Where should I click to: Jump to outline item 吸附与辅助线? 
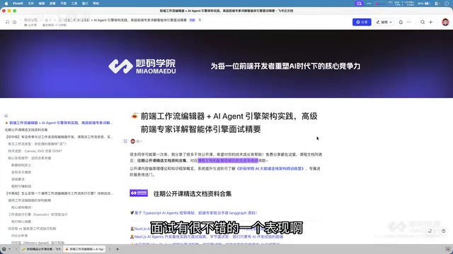(x=21, y=186)
